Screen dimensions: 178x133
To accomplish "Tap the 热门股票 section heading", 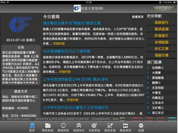I will coord(154,62).
